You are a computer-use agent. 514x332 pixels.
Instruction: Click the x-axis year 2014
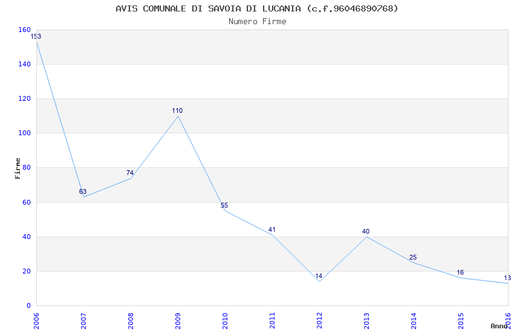point(414,321)
